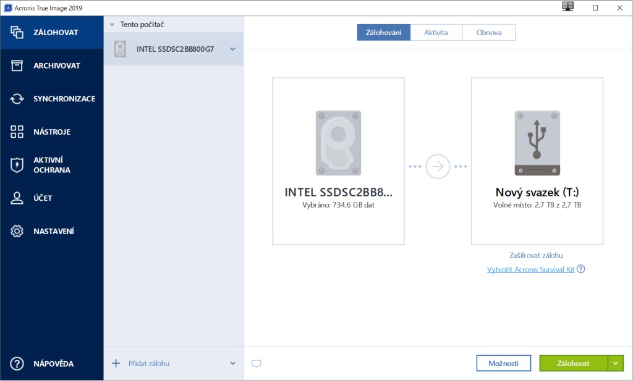The image size is (633, 381).
Task: Click the 'Tento počítač' heading text
Action: pyautogui.click(x=142, y=25)
